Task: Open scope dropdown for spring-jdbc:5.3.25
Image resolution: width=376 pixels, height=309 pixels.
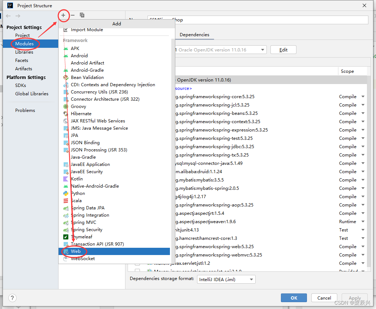Action: [363, 147]
